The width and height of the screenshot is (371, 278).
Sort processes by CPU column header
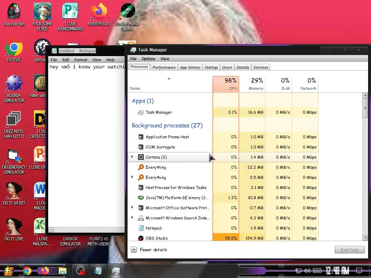[x=226, y=84]
